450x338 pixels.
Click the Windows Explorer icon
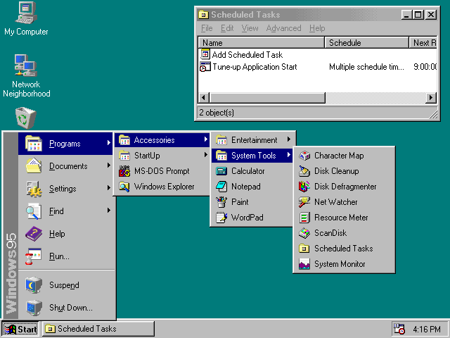(124, 187)
